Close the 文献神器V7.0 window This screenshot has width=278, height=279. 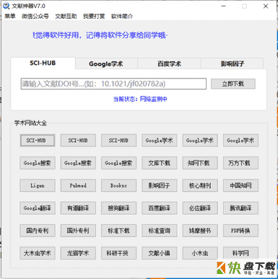(x=266, y=6)
